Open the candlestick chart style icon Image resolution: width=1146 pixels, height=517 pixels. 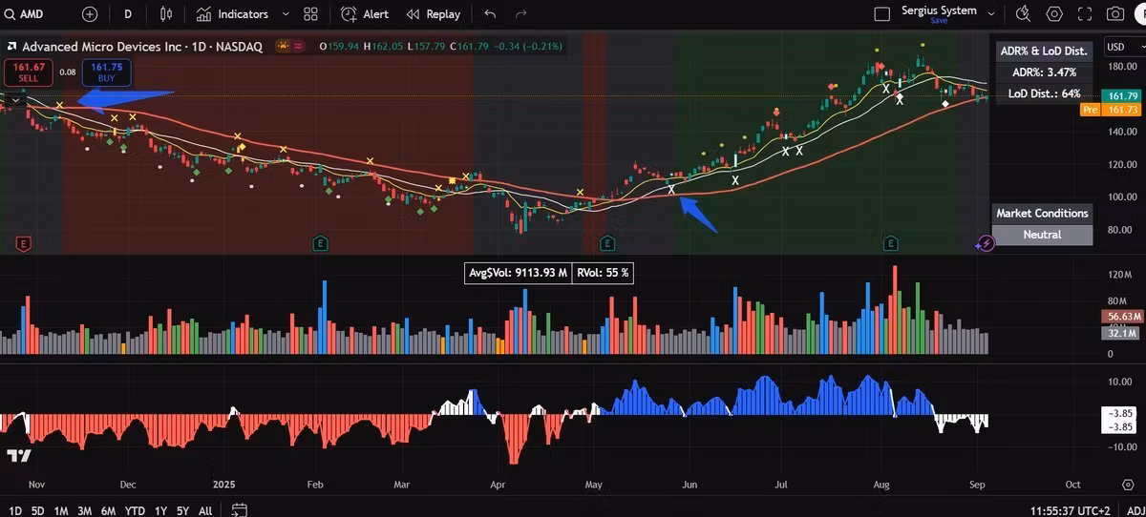[x=166, y=14]
